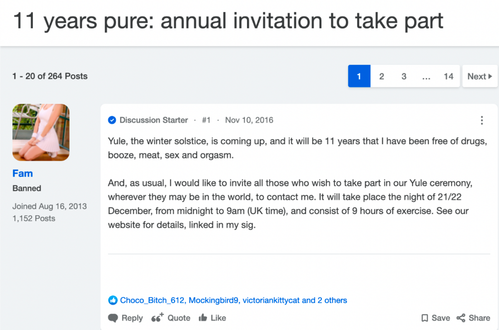Go to page 2 of posts
This screenshot has height=330, width=499.
coord(382,76)
